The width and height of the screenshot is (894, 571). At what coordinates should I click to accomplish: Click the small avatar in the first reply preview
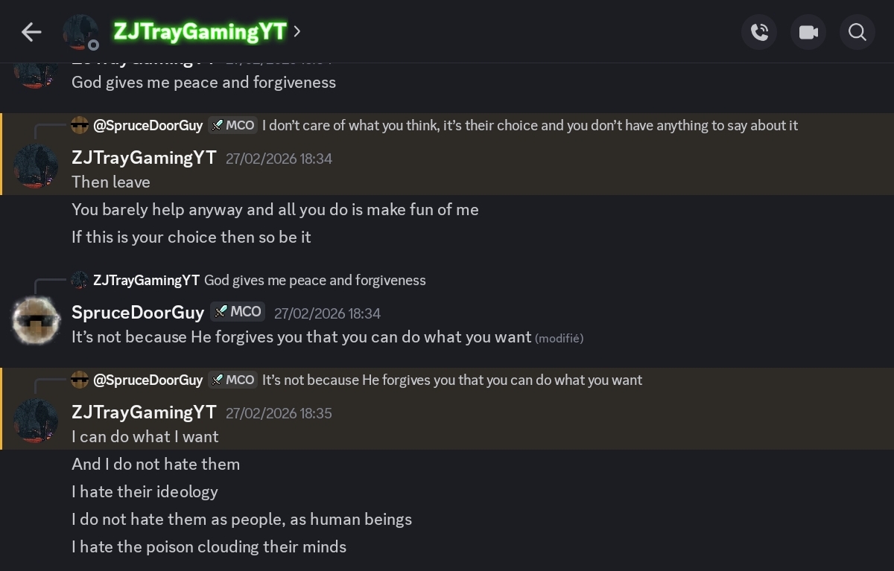click(x=80, y=126)
